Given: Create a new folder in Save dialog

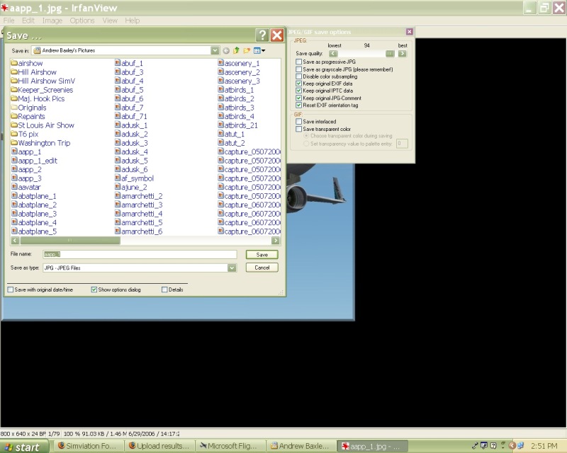Looking at the screenshot, I should pos(247,51).
